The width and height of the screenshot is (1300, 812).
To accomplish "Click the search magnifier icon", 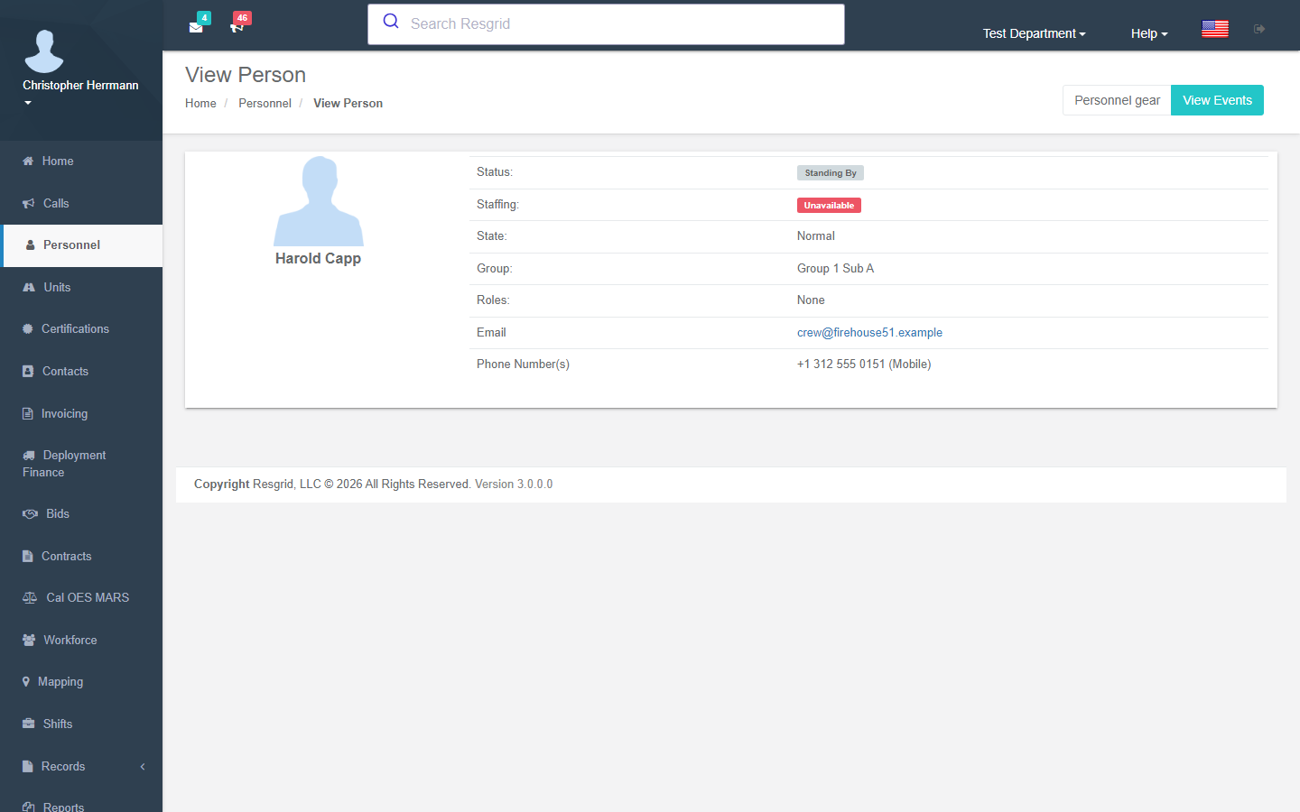I will (391, 22).
